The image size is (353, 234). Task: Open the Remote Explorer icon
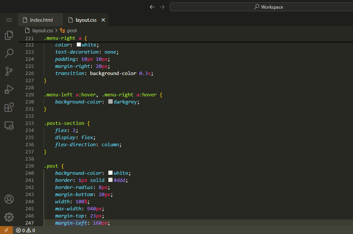pyautogui.click(x=9, y=126)
